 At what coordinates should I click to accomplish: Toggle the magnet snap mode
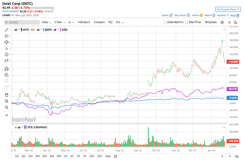[x=6, y=68]
